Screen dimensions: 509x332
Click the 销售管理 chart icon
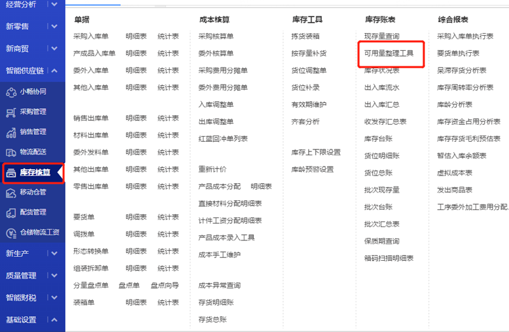(x=11, y=132)
